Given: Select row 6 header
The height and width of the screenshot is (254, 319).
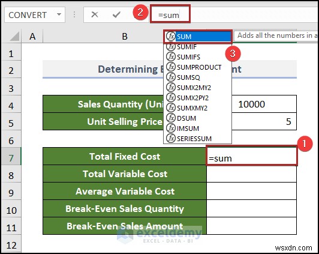Looking at the screenshot, I should 11,141.
